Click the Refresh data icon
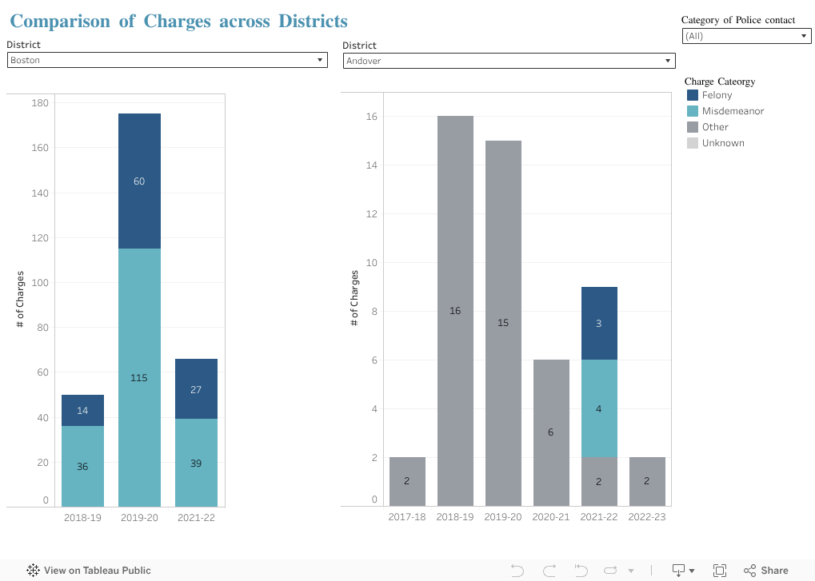The width and height of the screenshot is (815, 581). click(611, 571)
